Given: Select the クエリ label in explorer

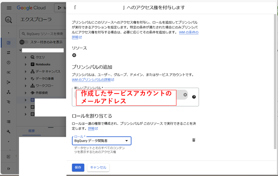Looking at the screenshot, I should click(x=40, y=57).
